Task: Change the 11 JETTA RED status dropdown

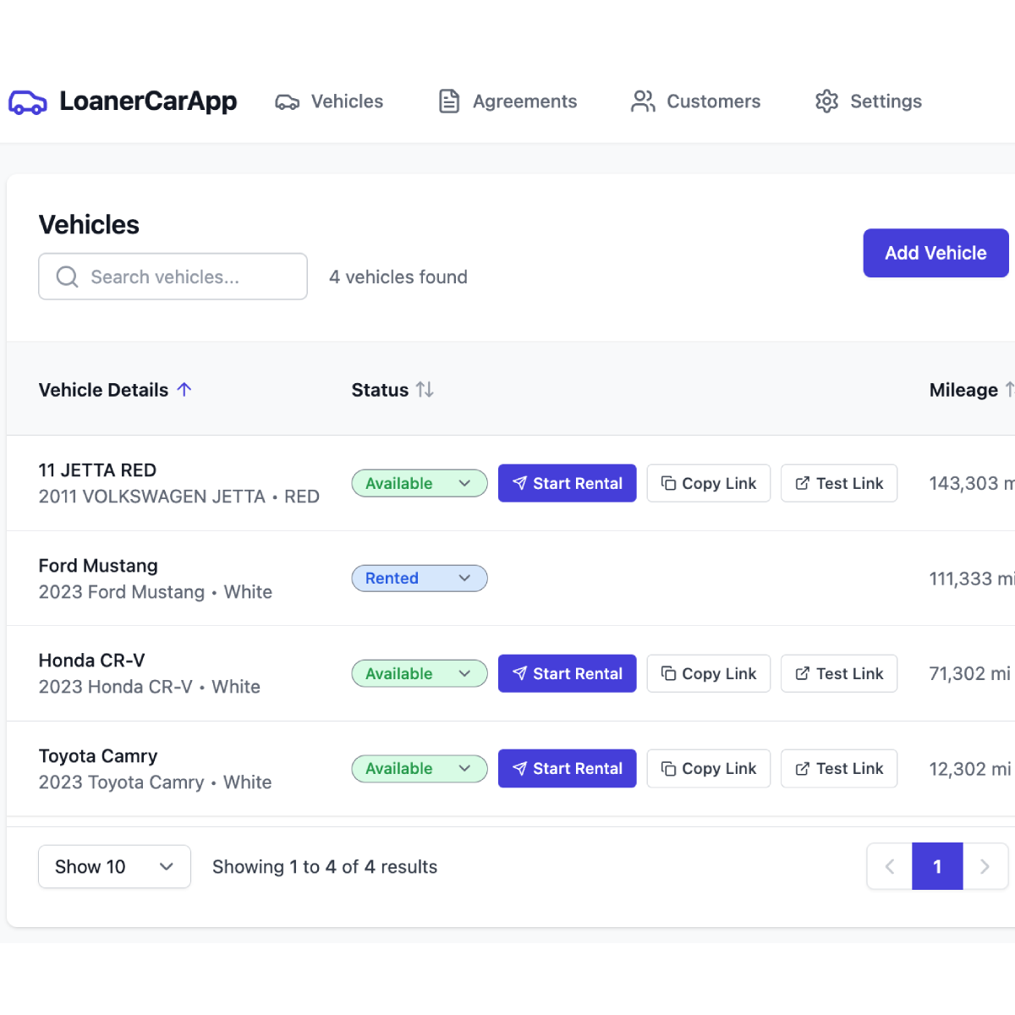Action: click(420, 483)
